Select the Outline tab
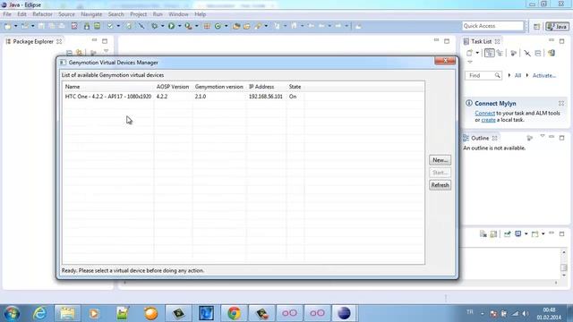This screenshot has width=573, height=322. pyautogui.click(x=480, y=138)
